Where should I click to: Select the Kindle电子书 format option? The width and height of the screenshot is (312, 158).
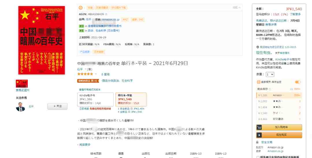coord(95,99)
